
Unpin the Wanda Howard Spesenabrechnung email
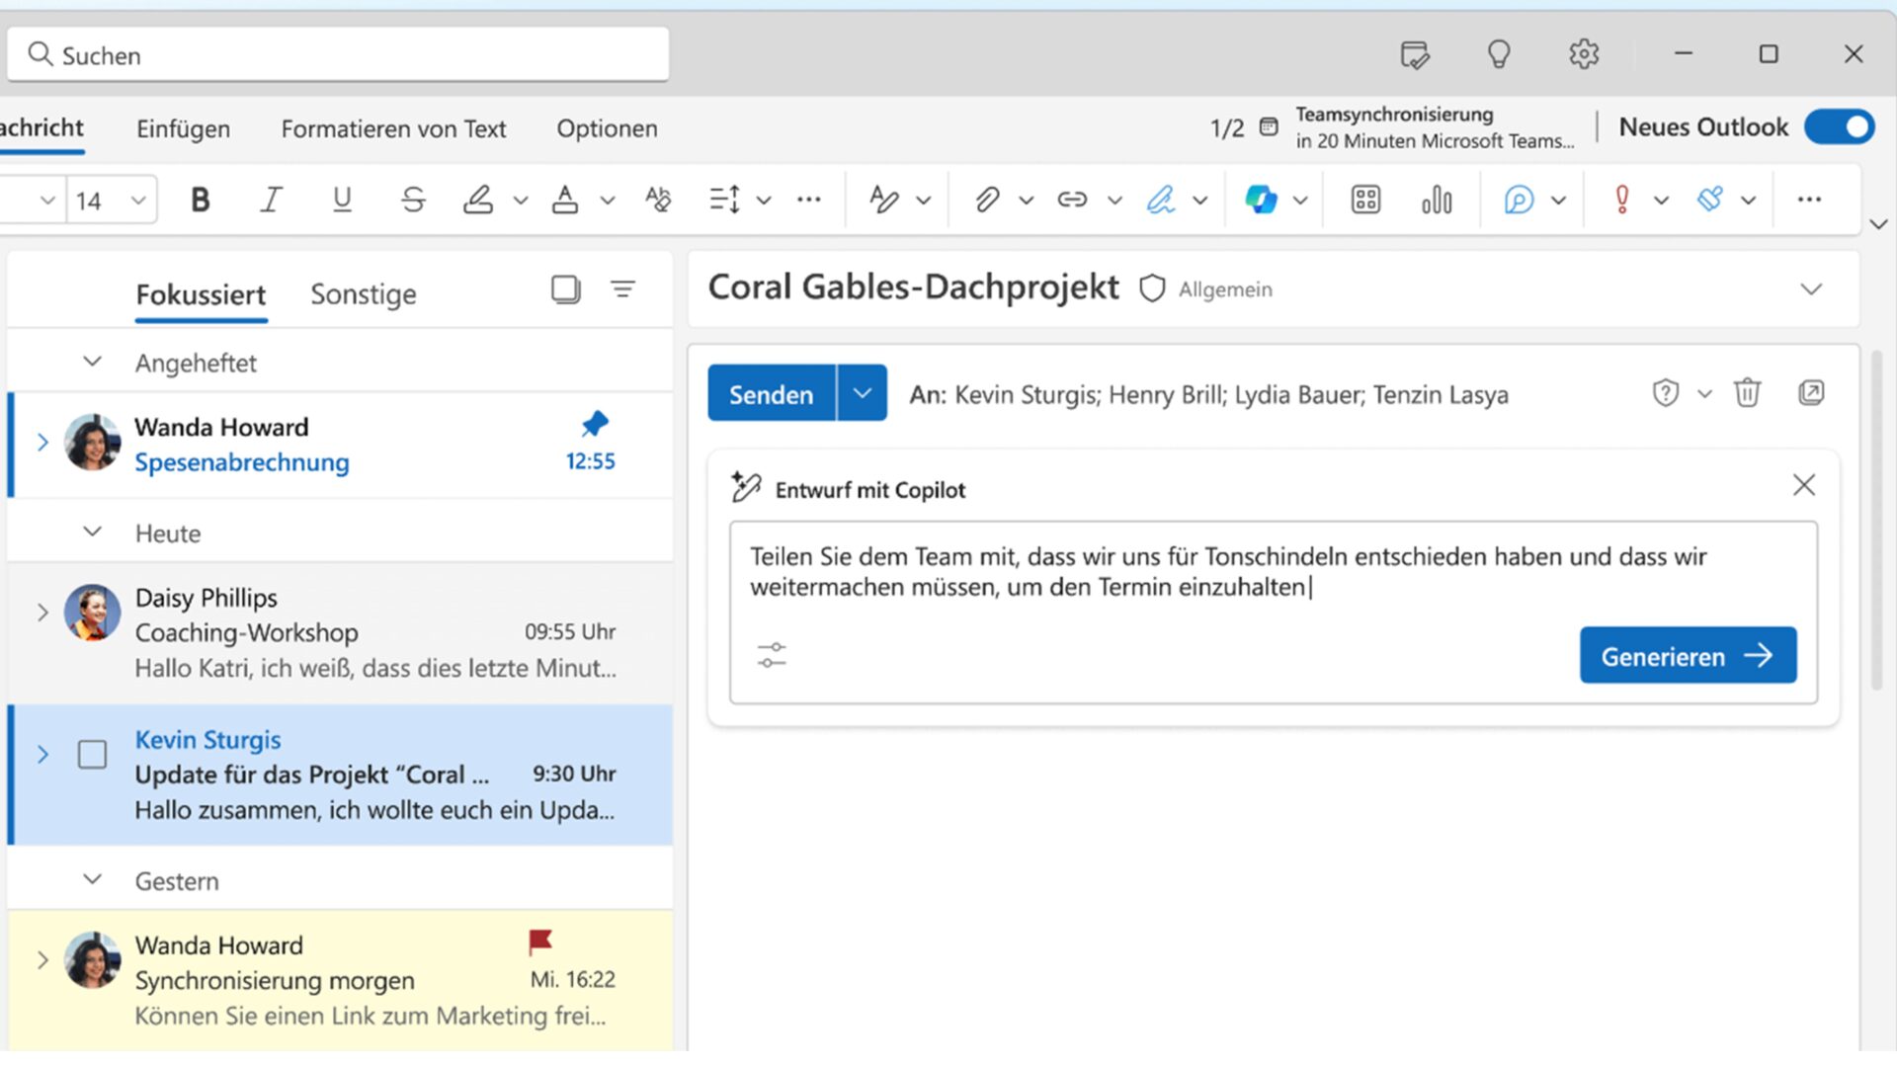coord(595,425)
